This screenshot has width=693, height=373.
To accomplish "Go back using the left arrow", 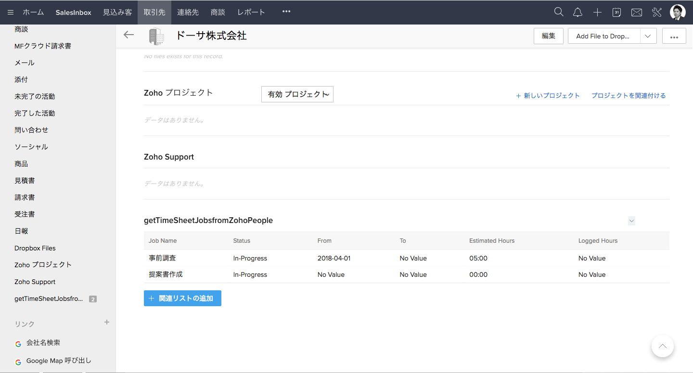I will (x=128, y=35).
